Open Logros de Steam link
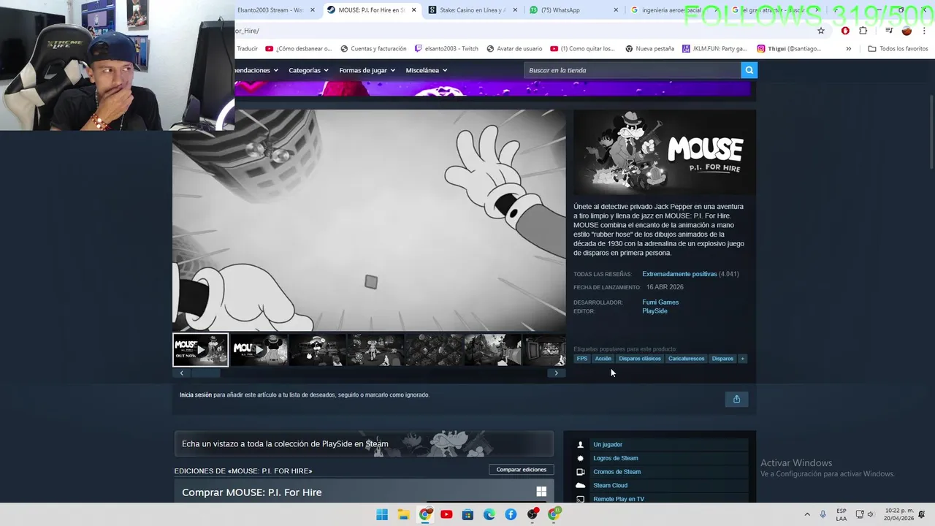The width and height of the screenshot is (935, 526). (616, 458)
